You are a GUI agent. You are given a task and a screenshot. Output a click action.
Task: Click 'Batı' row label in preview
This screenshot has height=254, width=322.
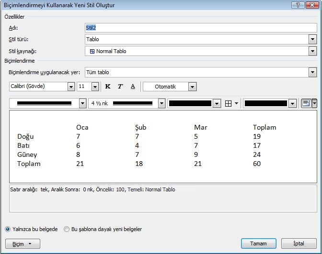point(23,145)
